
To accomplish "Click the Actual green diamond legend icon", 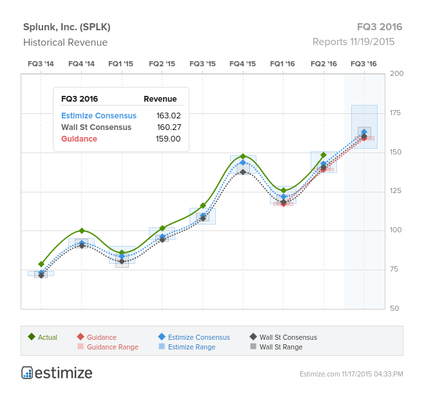I will coord(32,337).
